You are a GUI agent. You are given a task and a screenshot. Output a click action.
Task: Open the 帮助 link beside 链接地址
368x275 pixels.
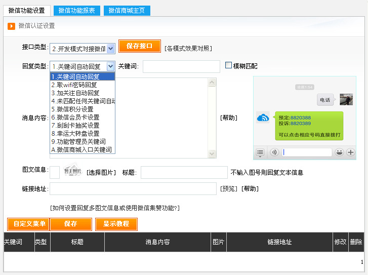[250, 189]
